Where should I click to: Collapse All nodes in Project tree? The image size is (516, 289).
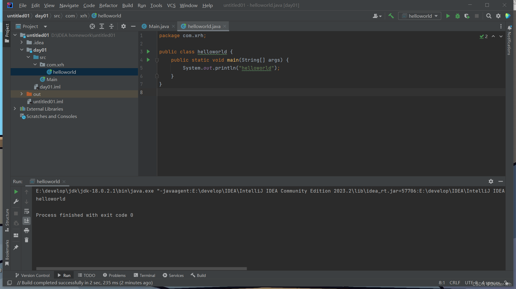click(x=111, y=26)
